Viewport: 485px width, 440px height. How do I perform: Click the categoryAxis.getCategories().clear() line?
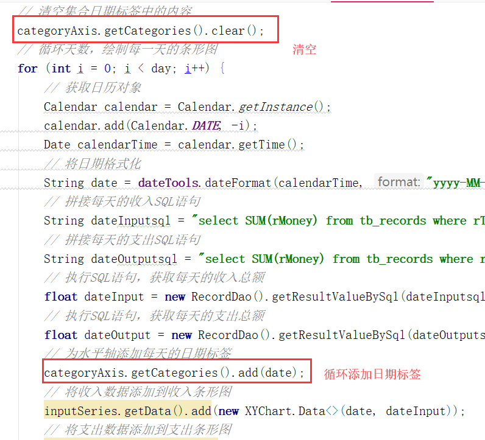[140, 30]
